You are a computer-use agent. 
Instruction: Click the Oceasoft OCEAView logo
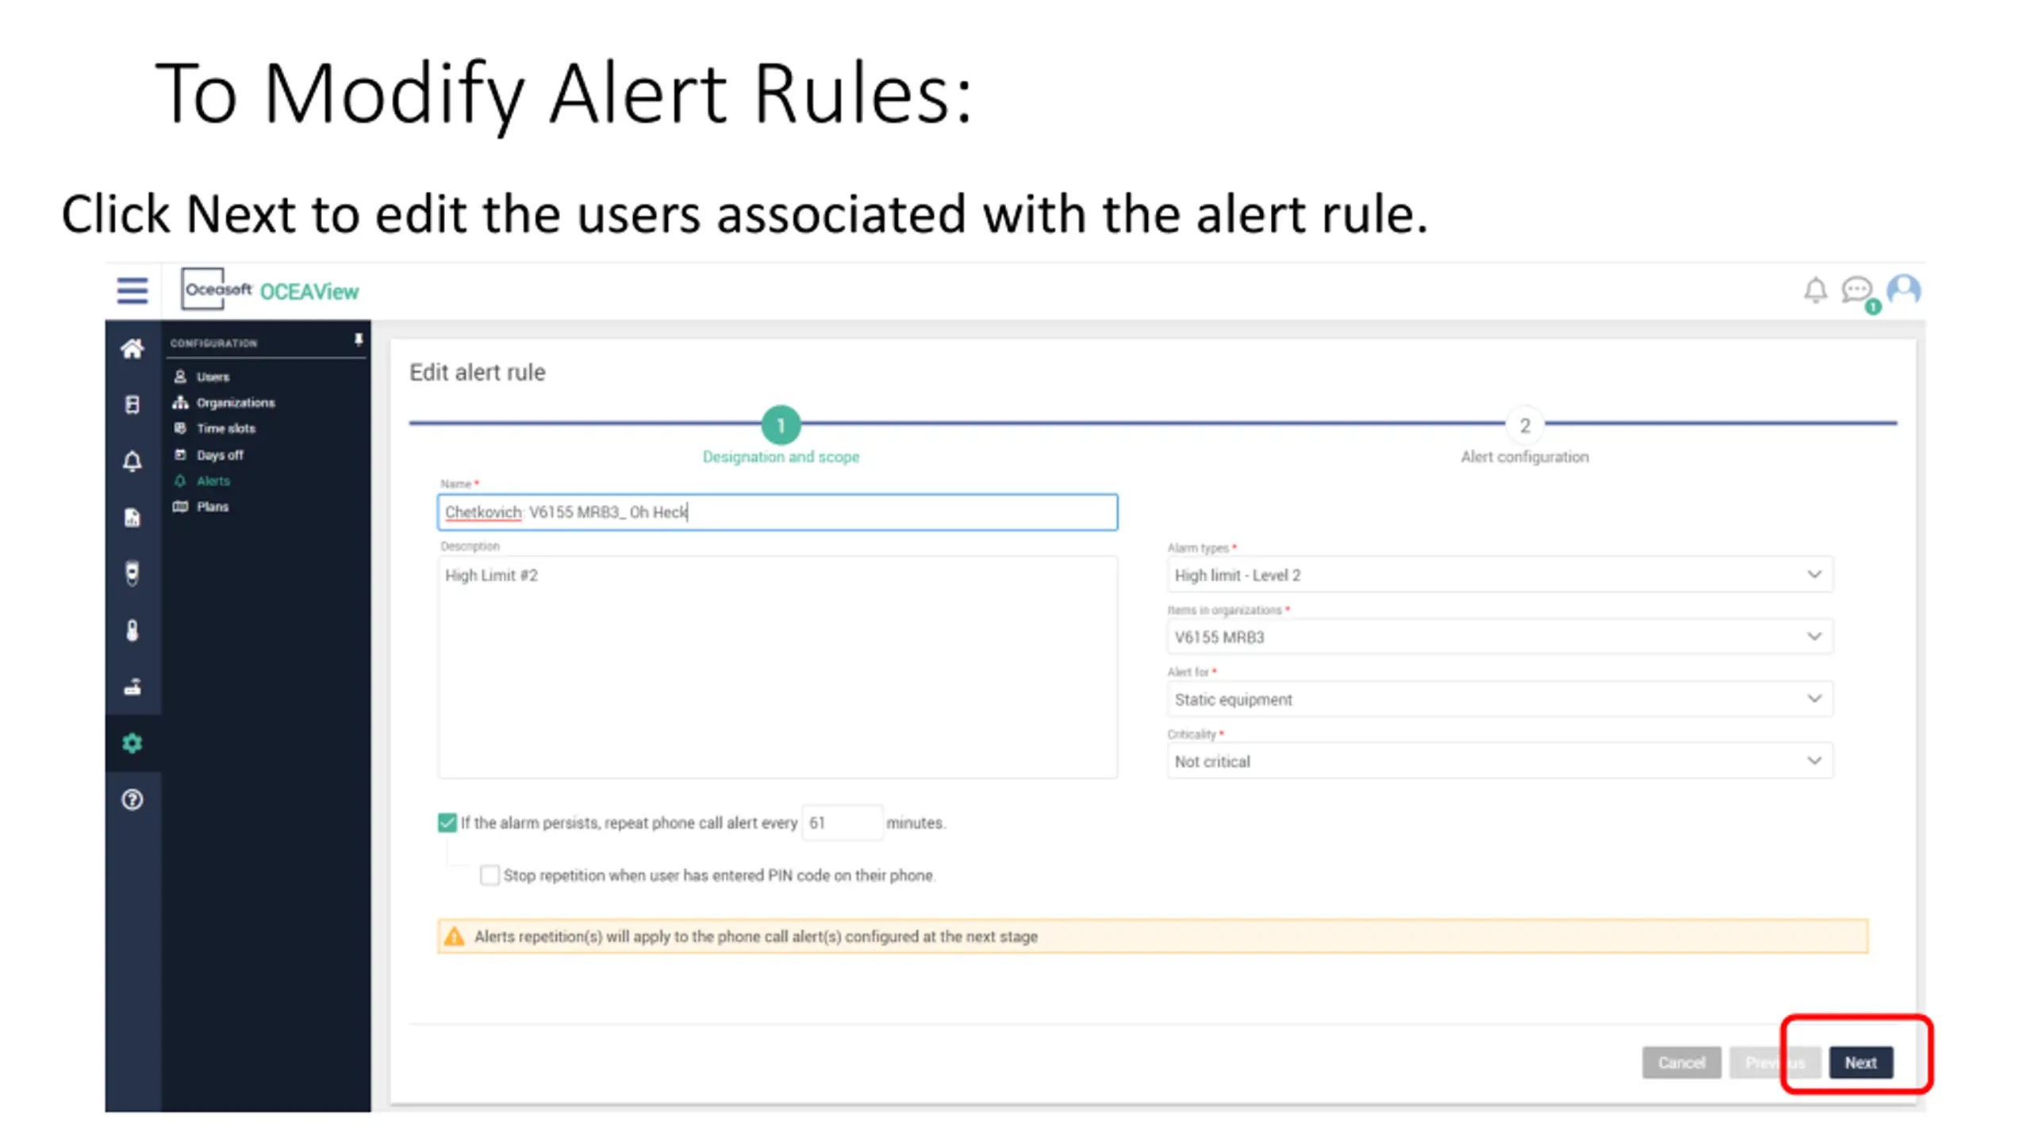click(x=270, y=290)
